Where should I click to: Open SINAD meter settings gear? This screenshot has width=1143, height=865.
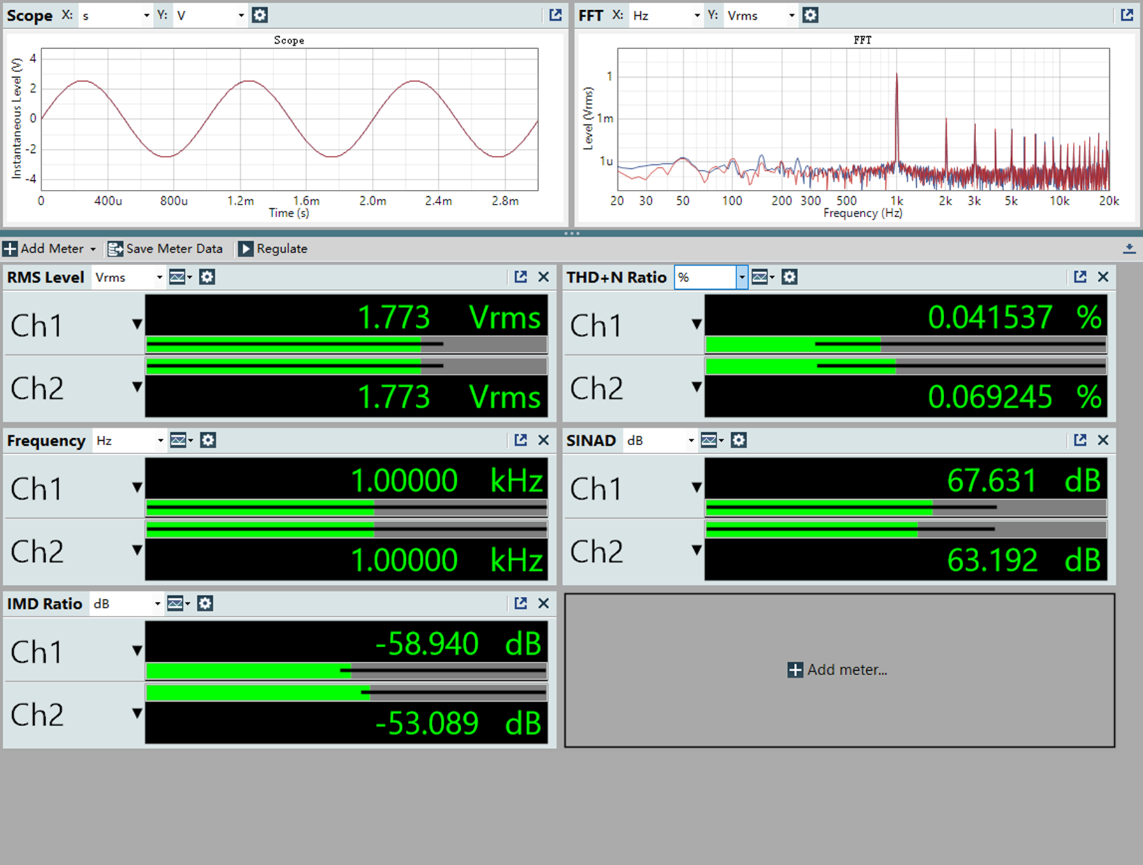(x=738, y=440)
